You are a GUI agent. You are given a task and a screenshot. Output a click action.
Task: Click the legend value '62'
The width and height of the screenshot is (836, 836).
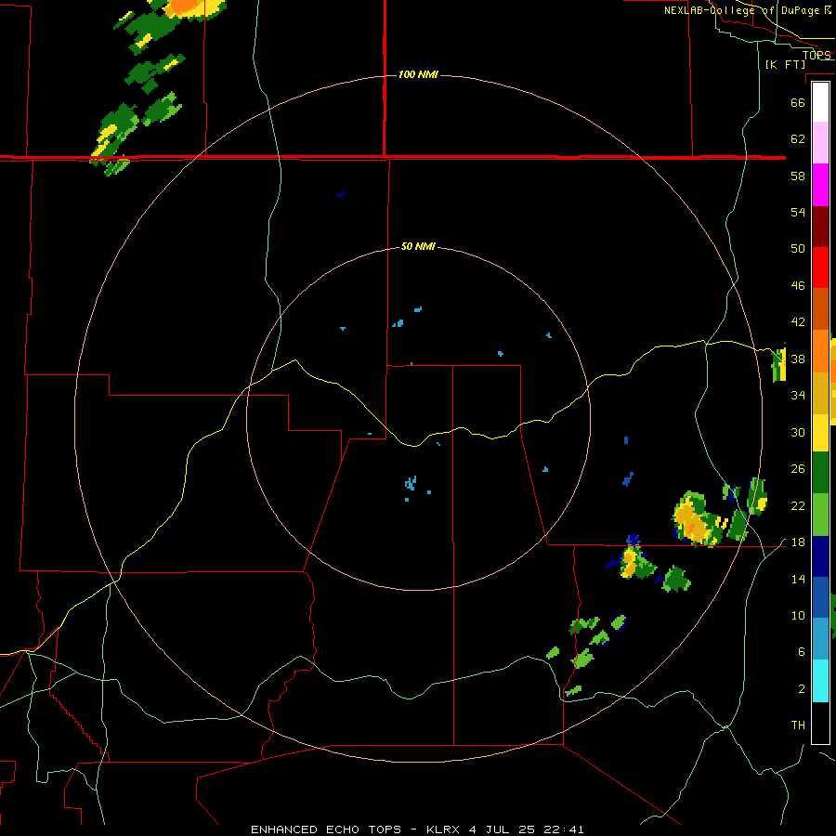tap(798, 139)
